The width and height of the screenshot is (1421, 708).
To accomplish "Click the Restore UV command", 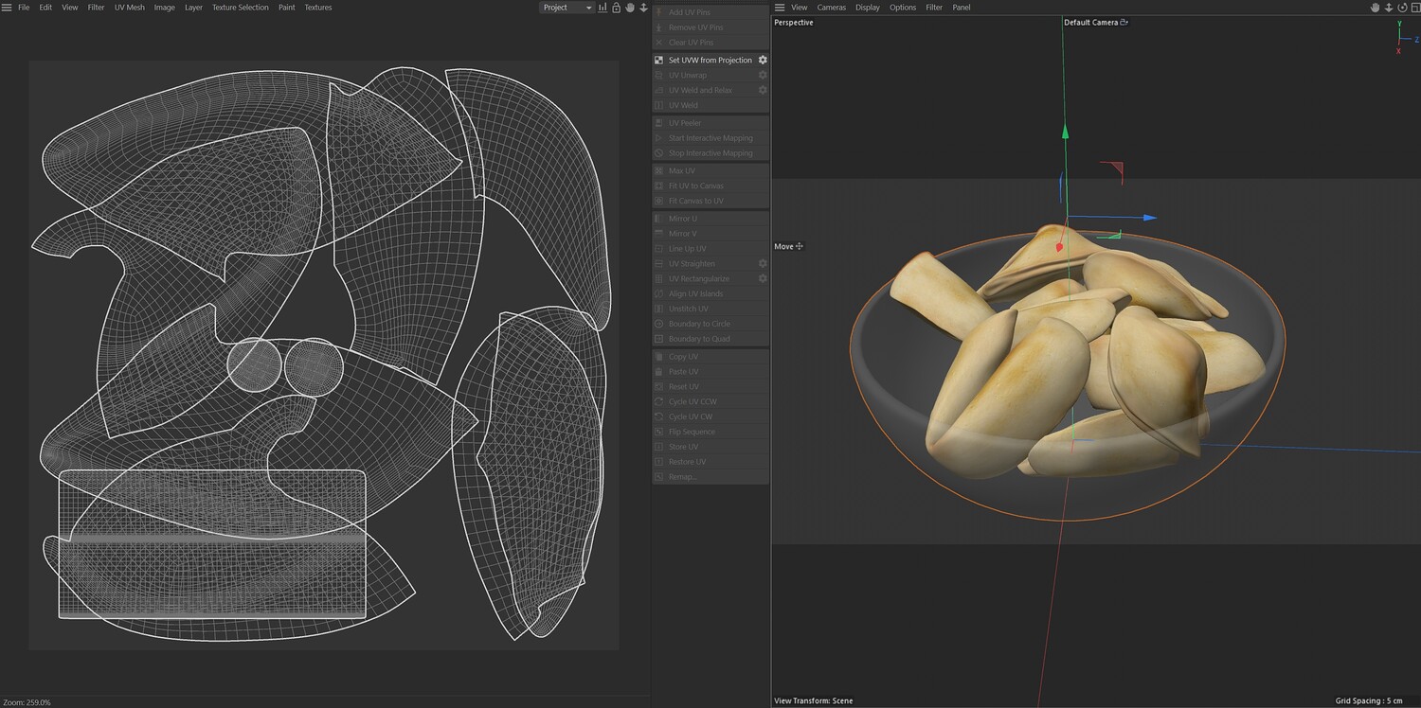I will click(x=710, y=462).
